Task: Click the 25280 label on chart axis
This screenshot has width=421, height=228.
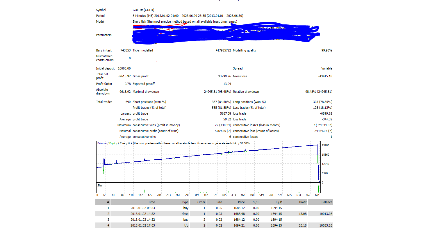Action: pos(326,145)
